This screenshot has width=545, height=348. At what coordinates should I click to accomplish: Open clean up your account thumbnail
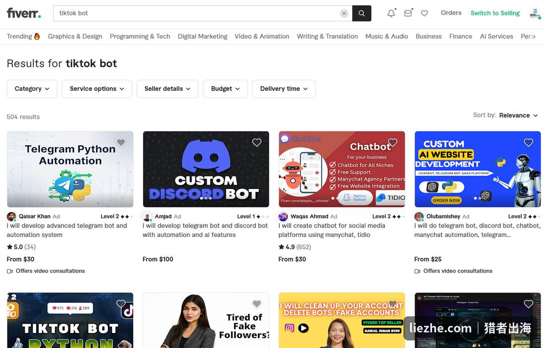pyautogui.click(x=342, y=320)
